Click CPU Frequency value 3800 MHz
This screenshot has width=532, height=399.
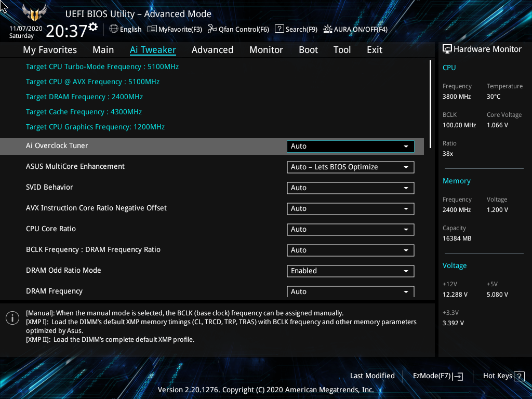(457, 97)
